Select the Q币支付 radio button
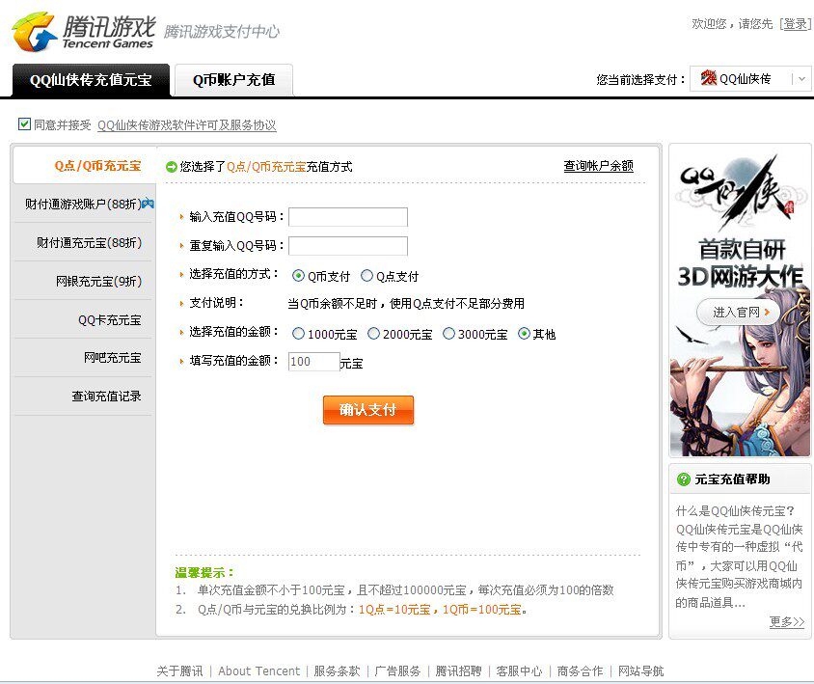This screenshot has width=814, height=684. coord(298,276)
